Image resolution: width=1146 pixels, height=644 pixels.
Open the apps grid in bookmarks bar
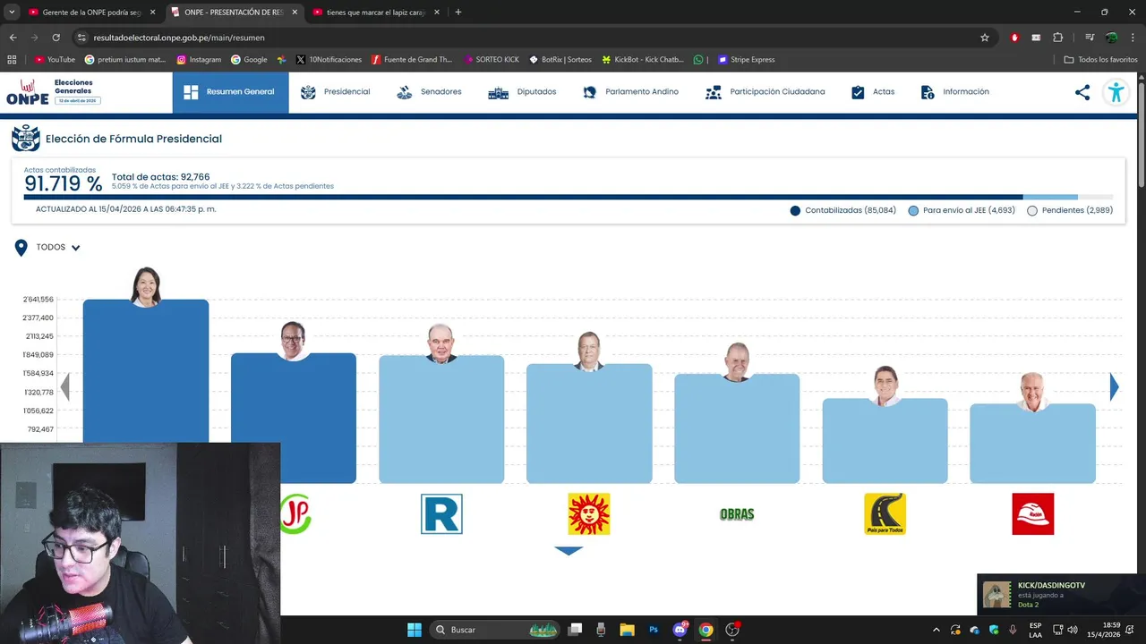(x=12, y=60)
